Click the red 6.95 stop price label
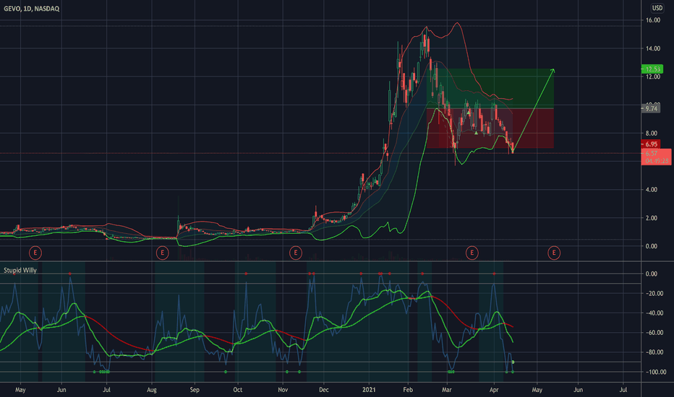The width and height of the screenshot is (674, 397). click(x=650, y=144)
